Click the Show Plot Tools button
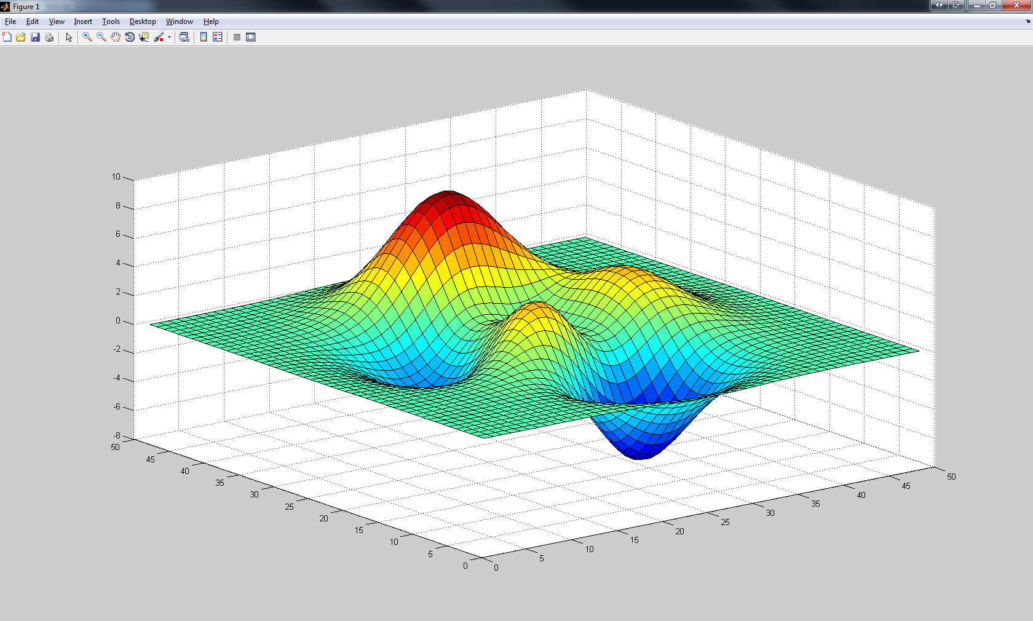 (251, 38)
